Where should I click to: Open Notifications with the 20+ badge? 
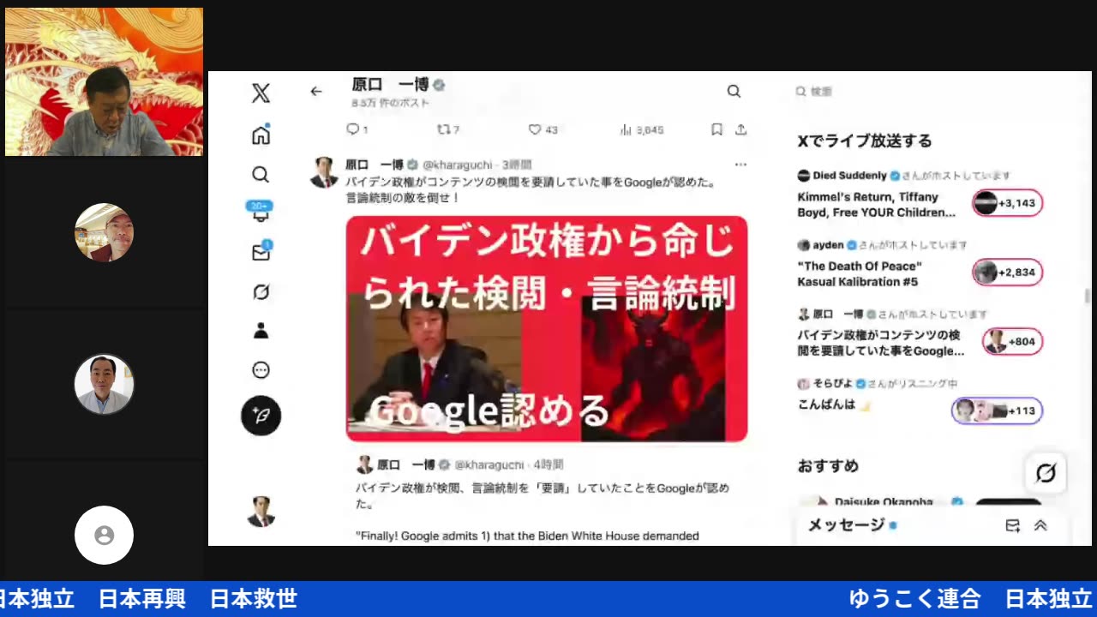[260, 213]
